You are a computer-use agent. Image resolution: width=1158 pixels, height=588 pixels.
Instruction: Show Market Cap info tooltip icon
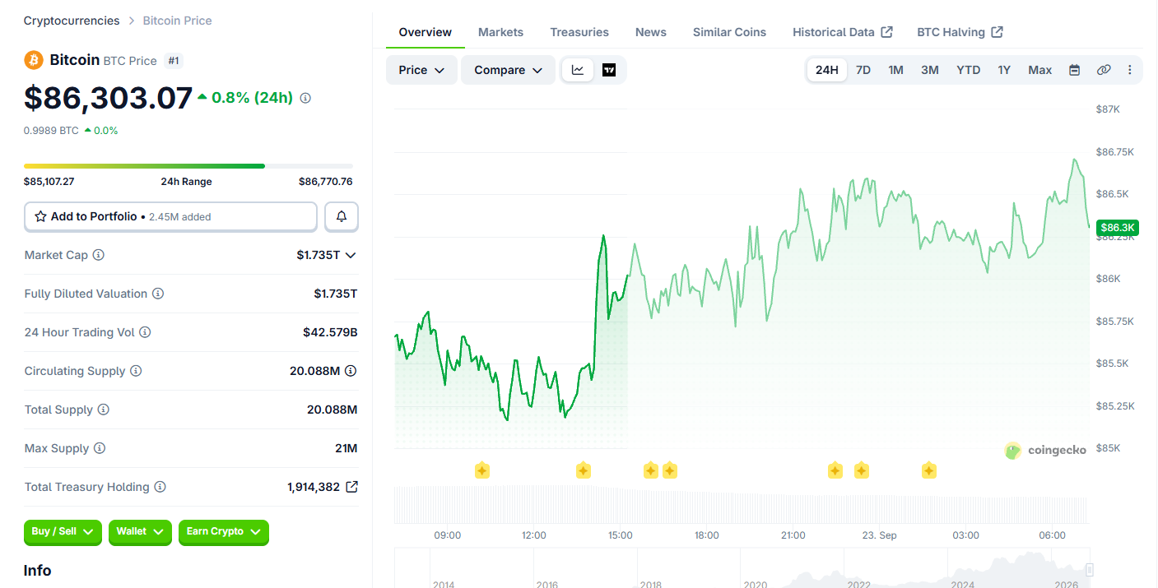point(99,255)
